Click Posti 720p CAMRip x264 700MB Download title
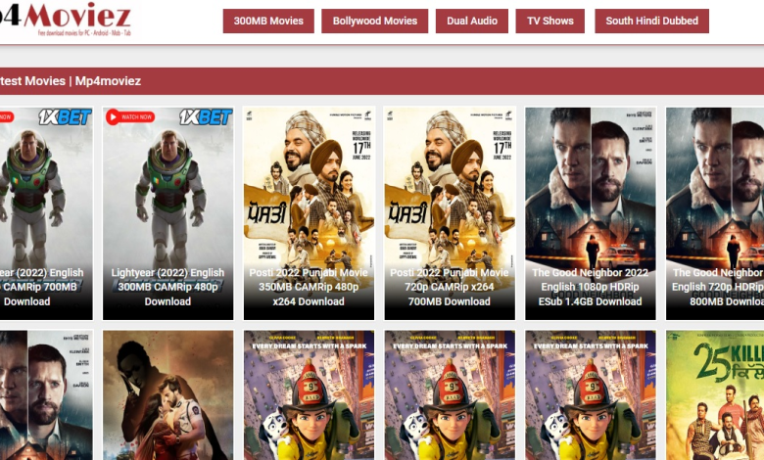This screenshot has height=460, width=764. [450, 287]
